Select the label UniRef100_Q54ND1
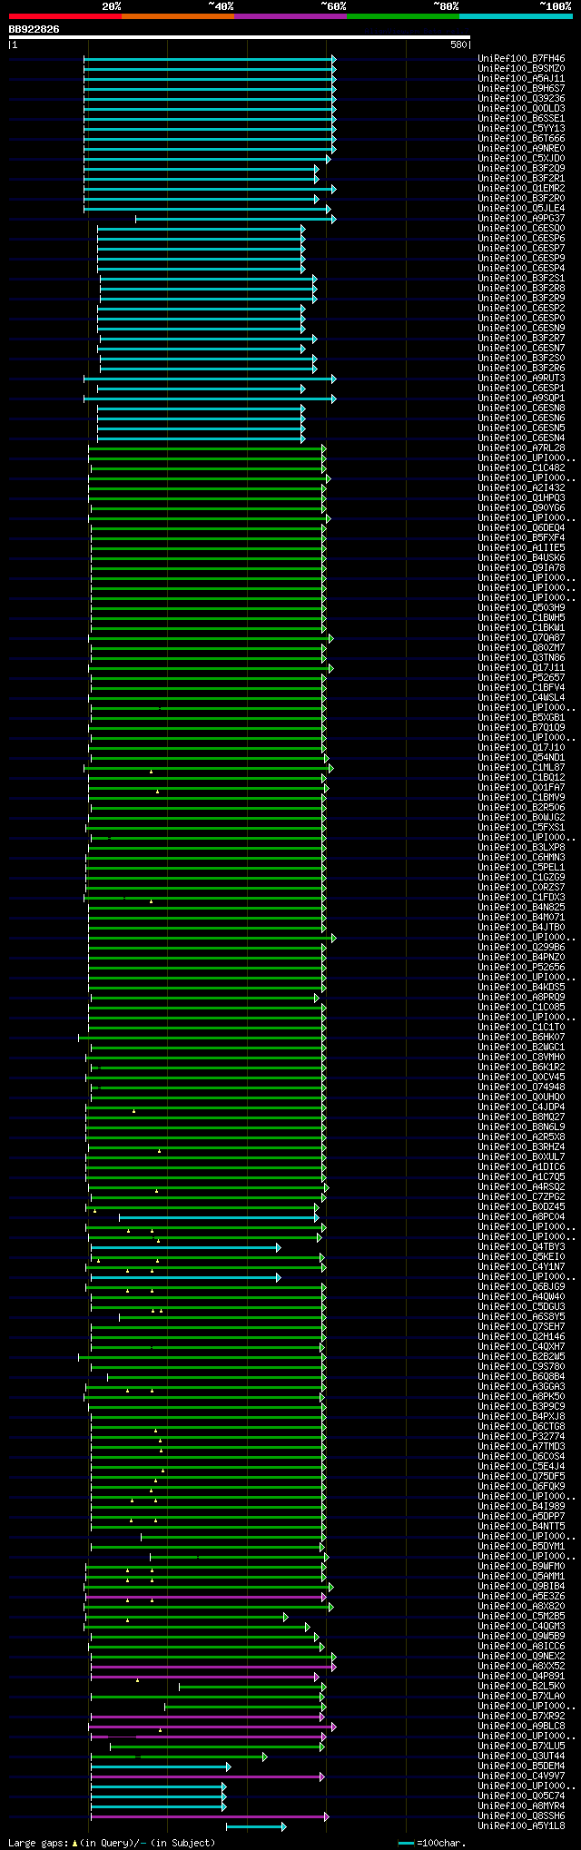The image size is (581, 1850). coord(521,758)
